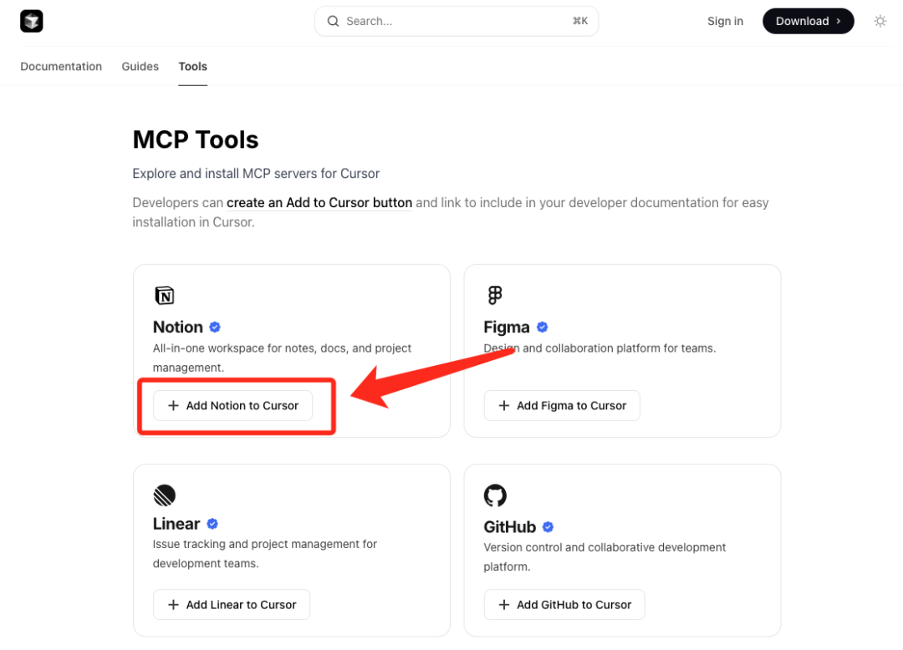Click the plus icon on Add Linear to Cursor

[173, 605]
